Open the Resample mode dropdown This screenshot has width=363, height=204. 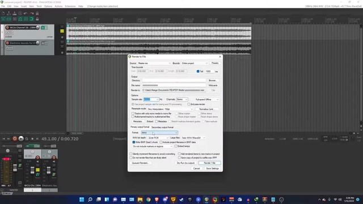pyautogui.click(x=170, y=109)
